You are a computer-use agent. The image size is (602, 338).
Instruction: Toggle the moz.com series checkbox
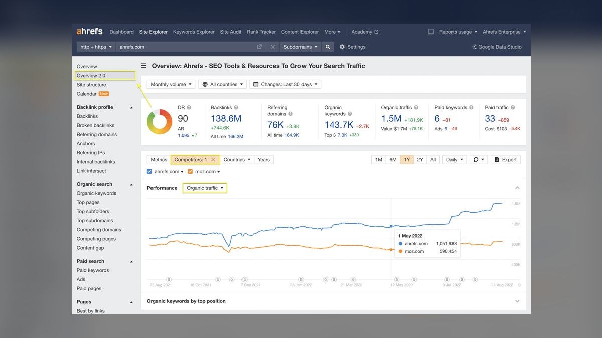[190, 171]
